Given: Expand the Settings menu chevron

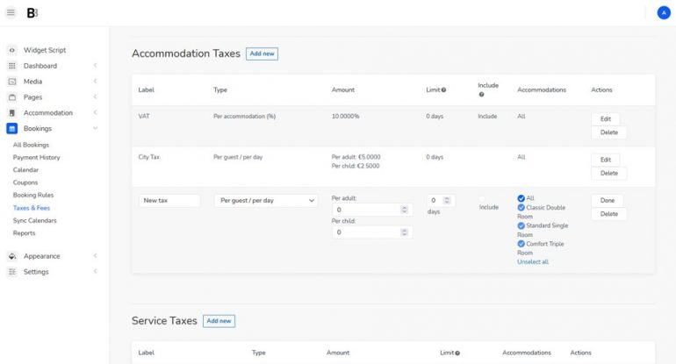Looking at the screenshot, I should click(x=96, y=271).
